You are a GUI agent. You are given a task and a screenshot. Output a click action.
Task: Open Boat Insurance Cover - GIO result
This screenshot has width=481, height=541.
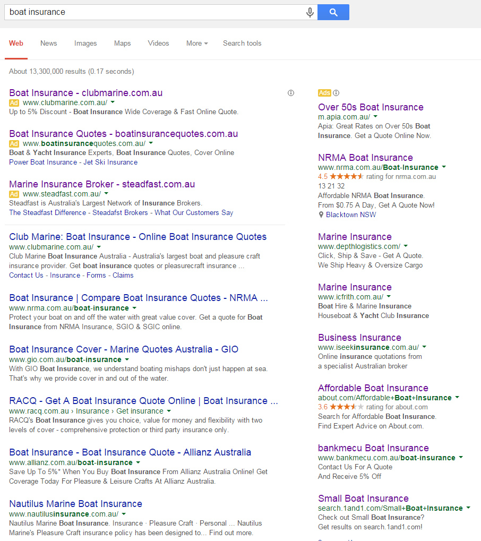coord(124,349)
